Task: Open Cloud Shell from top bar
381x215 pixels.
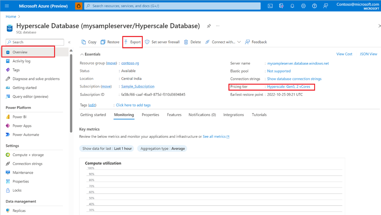Action: pyautogui.click(x=270, y=6)
